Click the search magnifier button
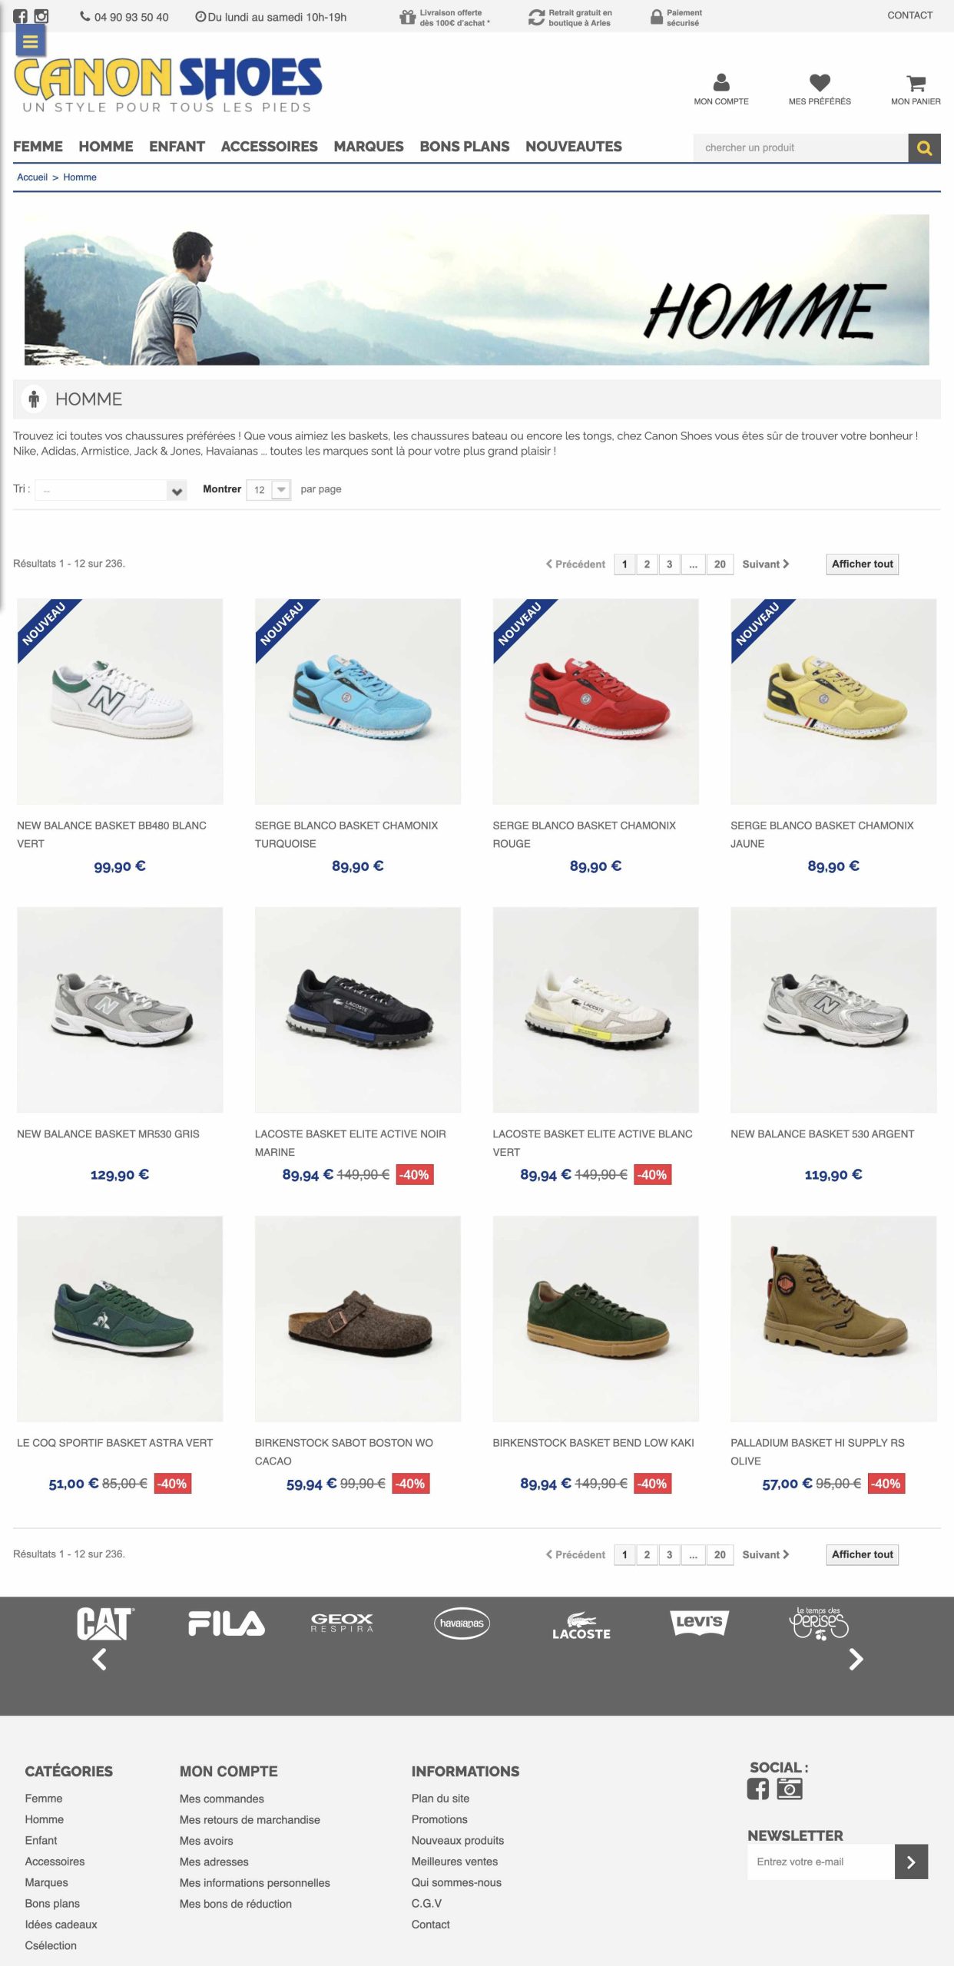This screenshot has height=1966, width=954. coord(924,148)
